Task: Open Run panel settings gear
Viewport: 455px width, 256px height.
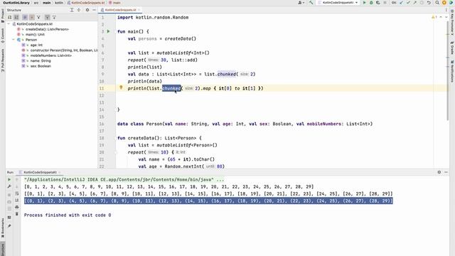Action: 439,172
